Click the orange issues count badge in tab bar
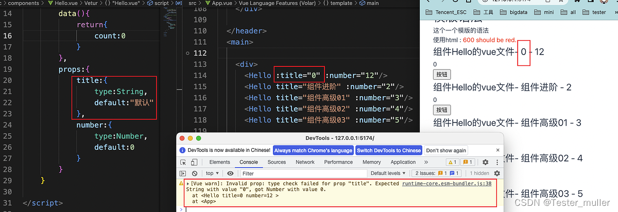The image size is (618, 212). point(469,162)
